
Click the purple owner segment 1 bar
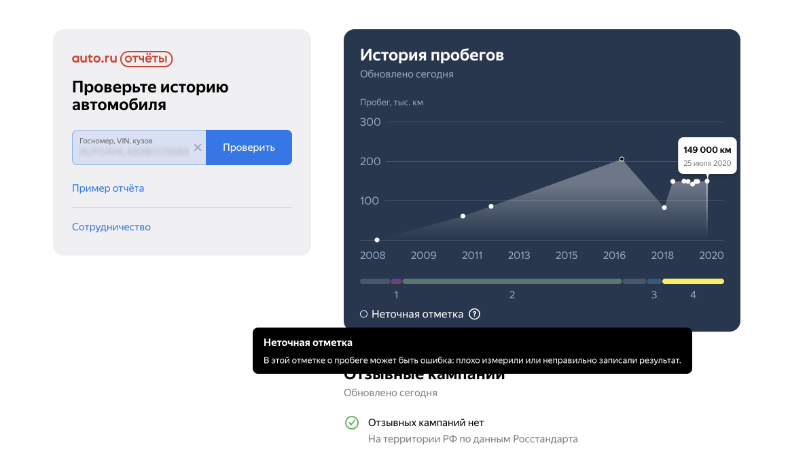coord(396,281)
